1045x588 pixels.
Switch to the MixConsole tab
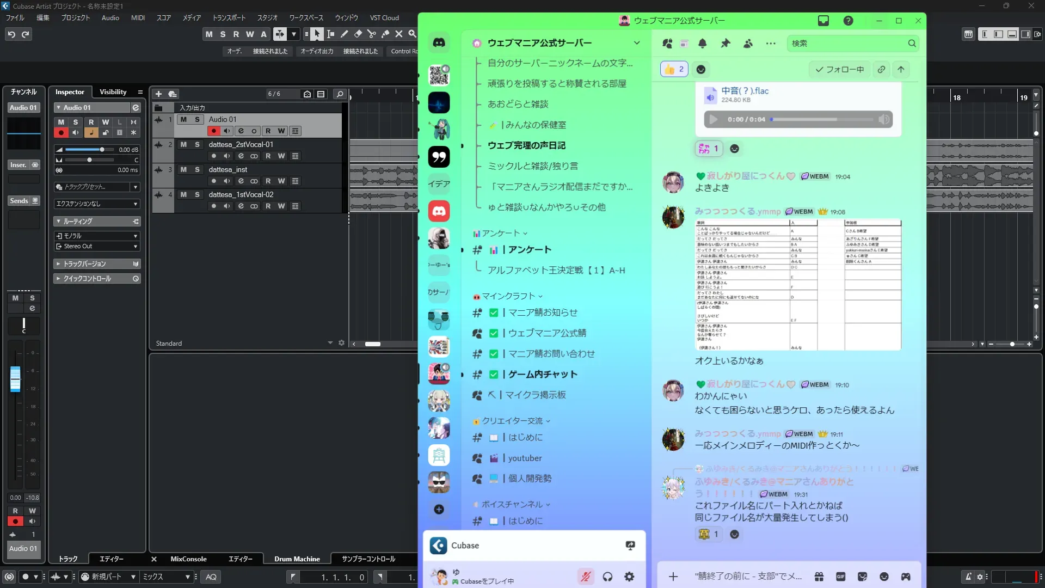(188, 559)
